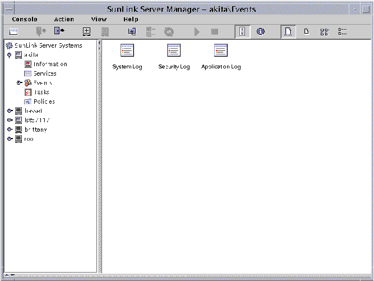Click the split pane expand-right arrow
This screenshot has height=281, width=374.
tap(100, 48)
